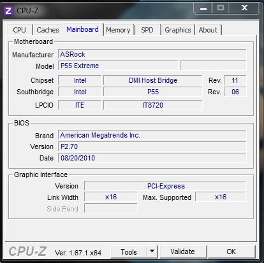Screen dimensions: 264x263
Task: Click the BIOS group heading
Action: click(22, 123)
